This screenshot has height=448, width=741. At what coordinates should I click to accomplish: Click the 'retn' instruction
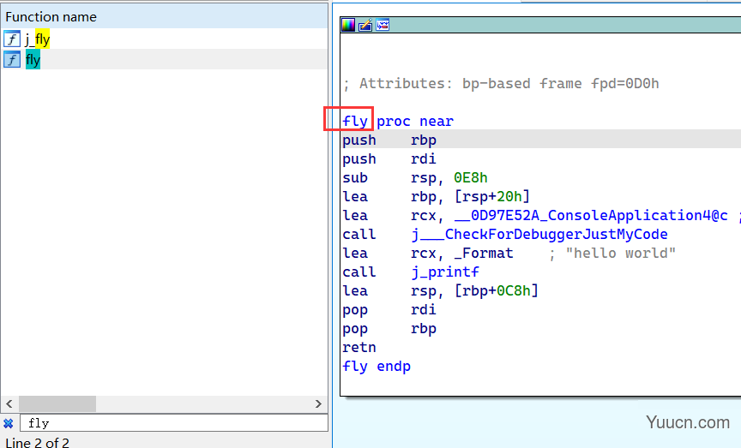click(x=359, y=348)
